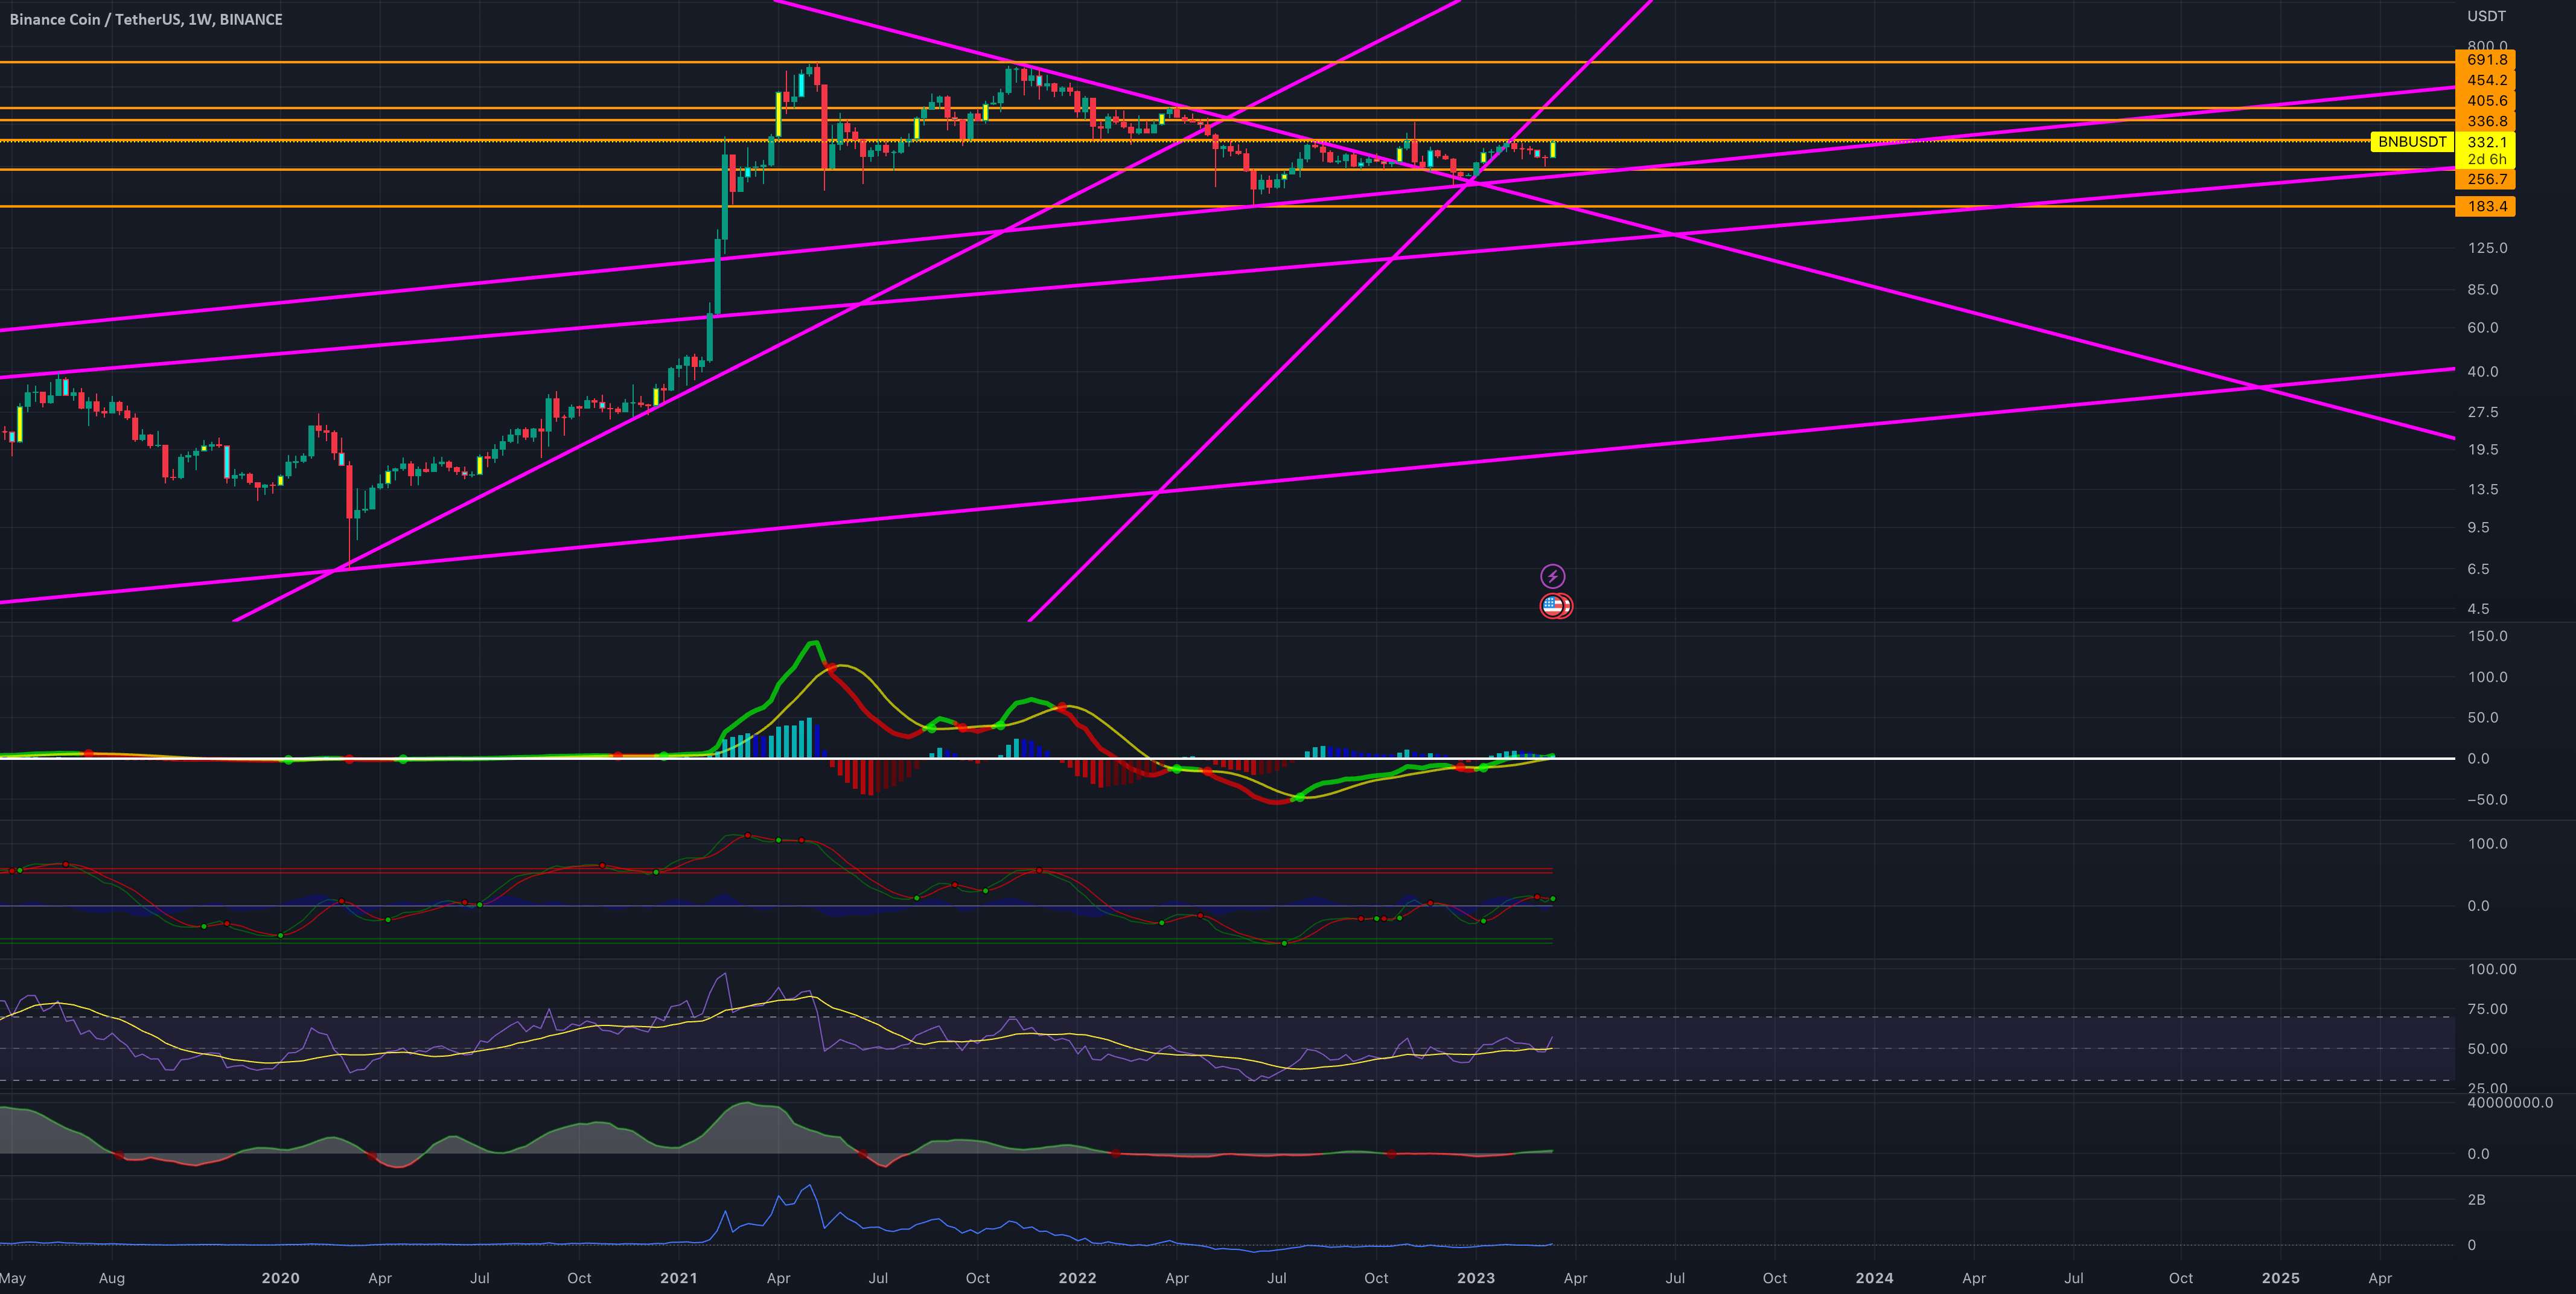Click the 2d 6h countdown label
2576x1294 pixels.
pyautogui.click(x=2487, y=159)
